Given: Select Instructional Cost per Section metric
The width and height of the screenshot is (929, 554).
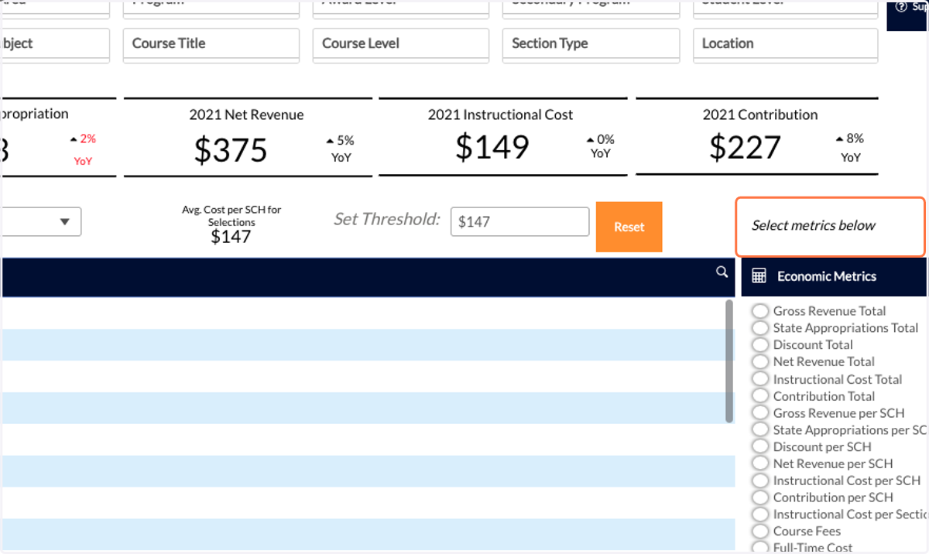Looking at the screenshot, I should click(760, 515).
